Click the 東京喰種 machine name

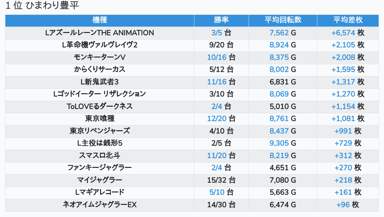pos(100,118)
